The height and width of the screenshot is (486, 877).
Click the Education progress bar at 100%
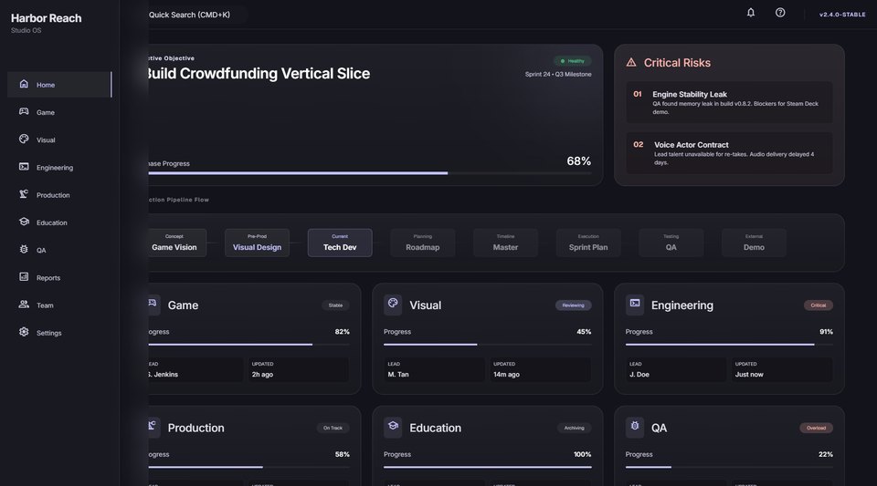point(487,467)
